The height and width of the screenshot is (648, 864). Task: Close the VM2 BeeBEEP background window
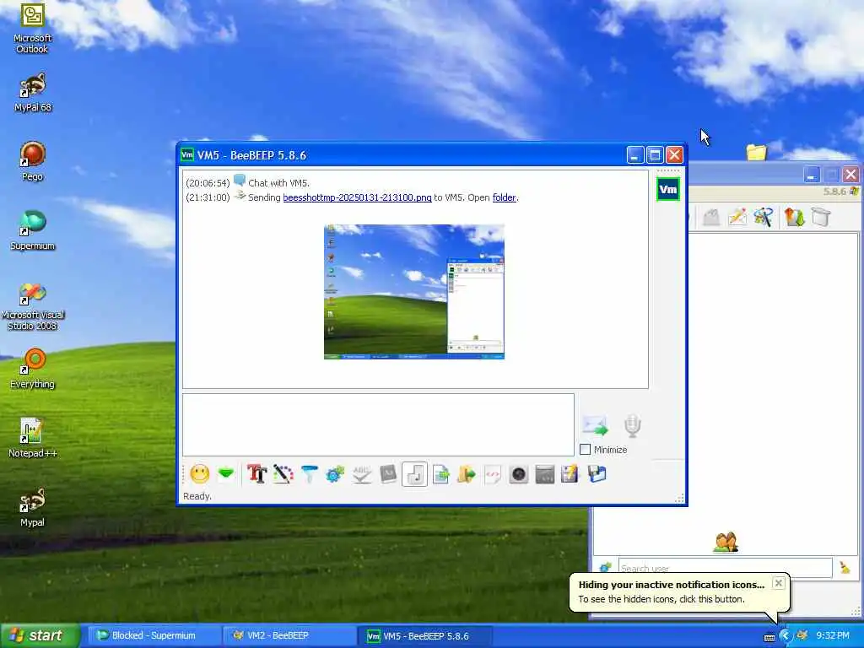(850, 175)
